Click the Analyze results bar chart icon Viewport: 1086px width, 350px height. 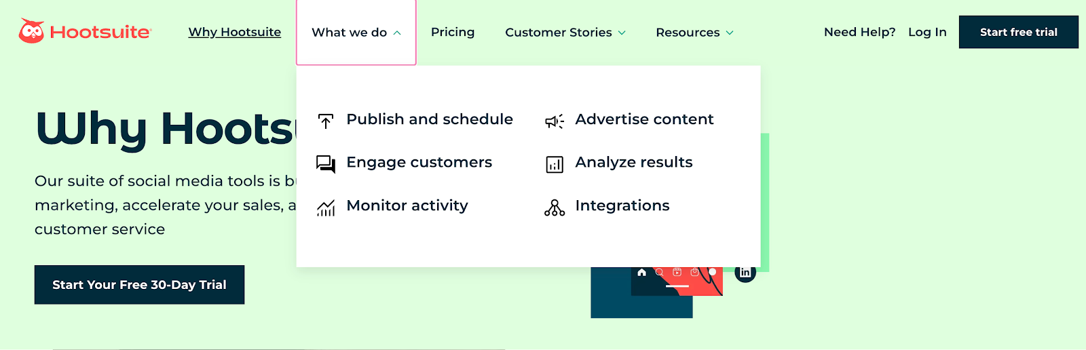click(555, 165)
